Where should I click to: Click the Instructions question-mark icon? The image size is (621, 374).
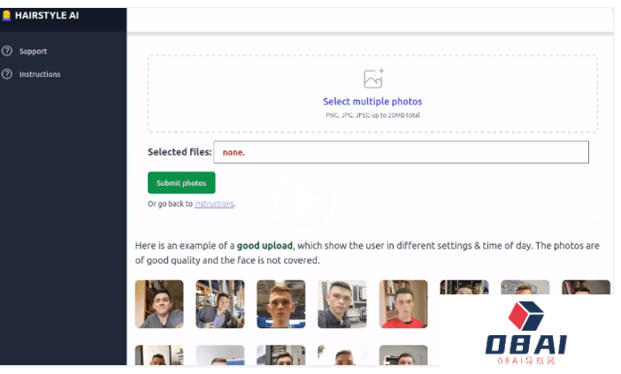[7, 74]
